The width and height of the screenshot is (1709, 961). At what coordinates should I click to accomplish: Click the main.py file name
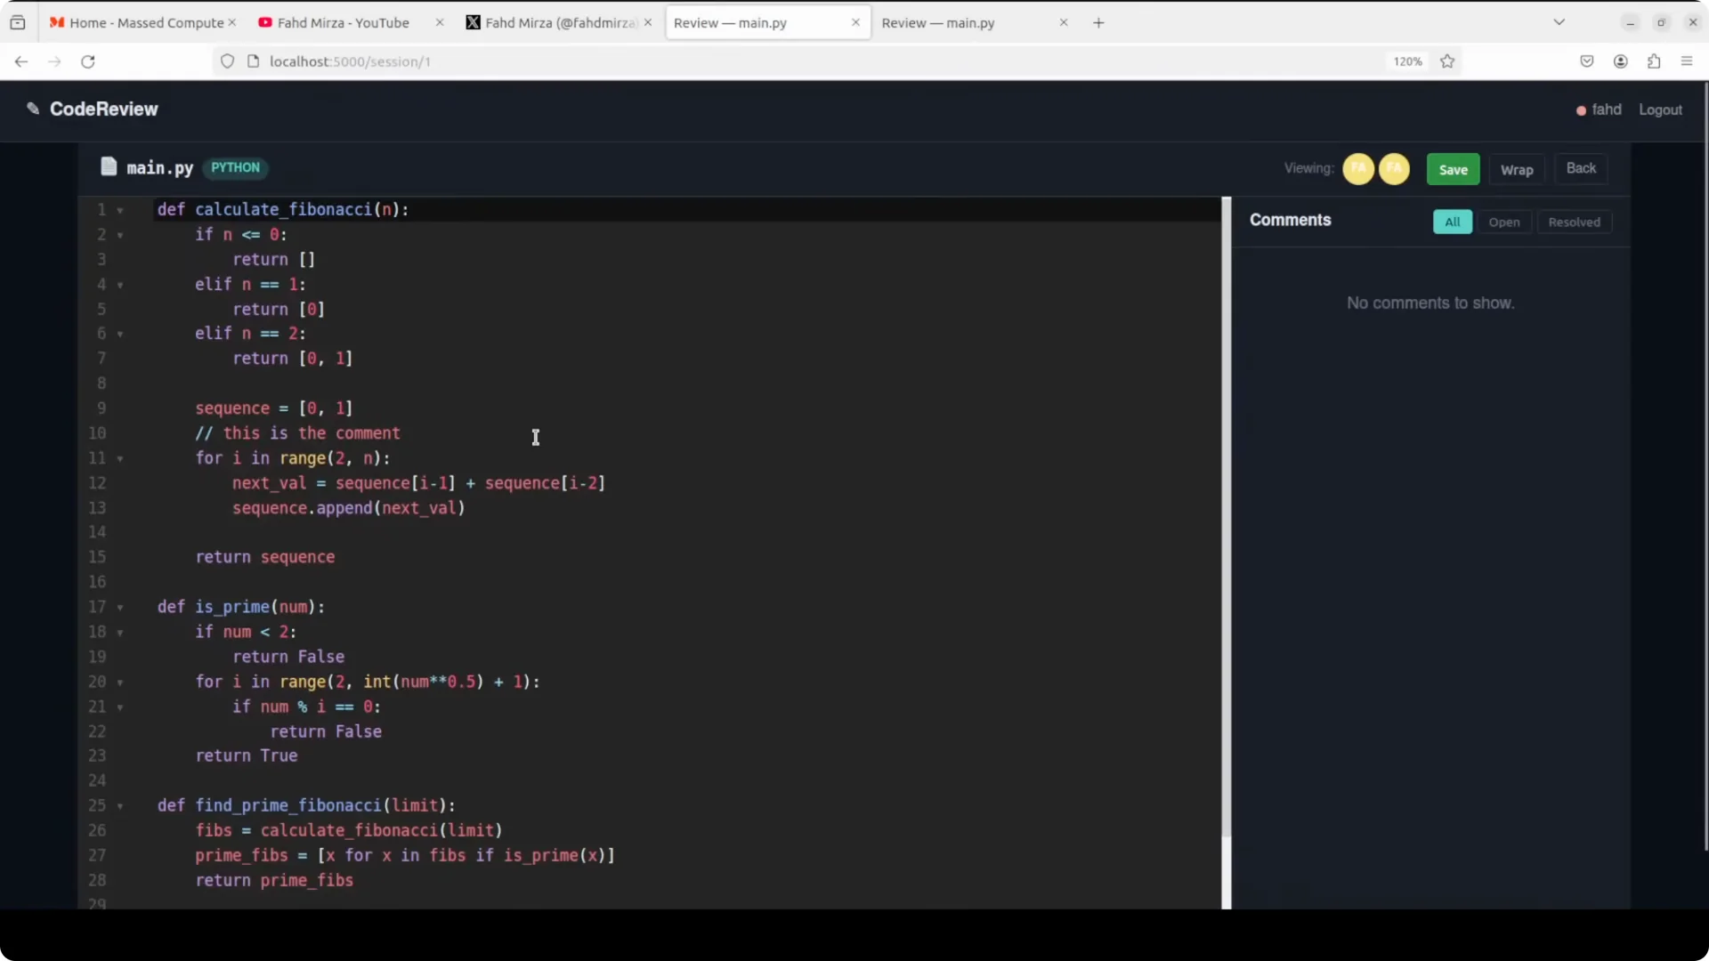[160, 167]
